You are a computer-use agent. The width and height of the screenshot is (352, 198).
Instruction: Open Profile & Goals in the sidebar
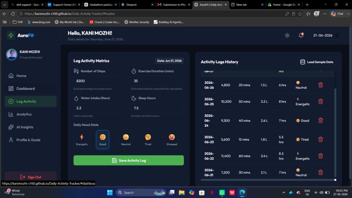[31, 140]
